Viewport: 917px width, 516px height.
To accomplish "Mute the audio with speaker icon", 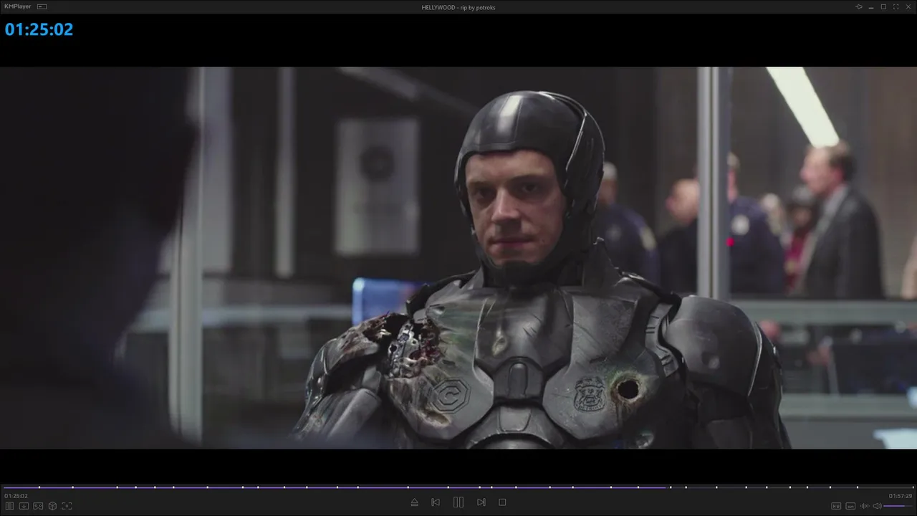I will pos(877,506).
